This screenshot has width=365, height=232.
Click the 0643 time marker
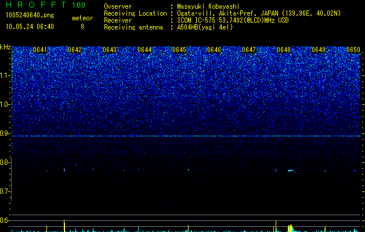tap(110, 50)
